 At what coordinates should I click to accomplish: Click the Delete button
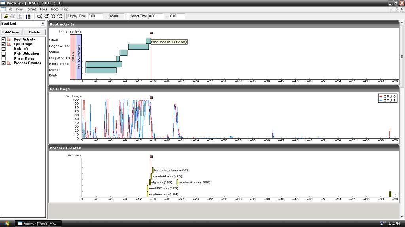(35, 32)
